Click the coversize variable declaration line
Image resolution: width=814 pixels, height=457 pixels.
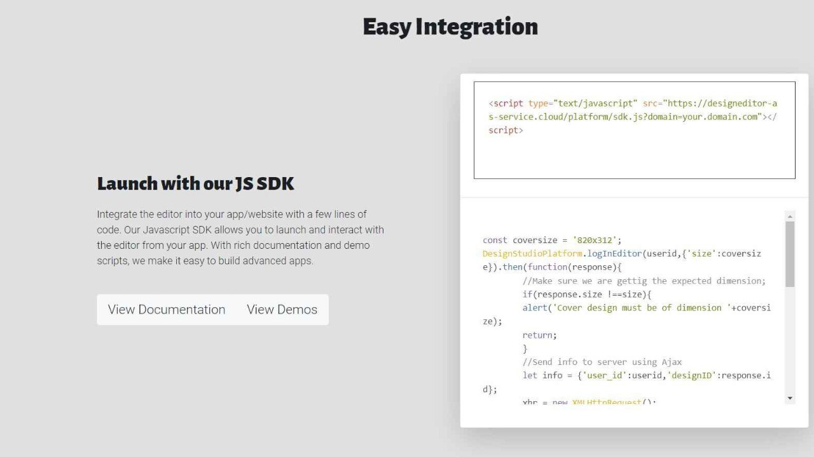pos(551,239)
